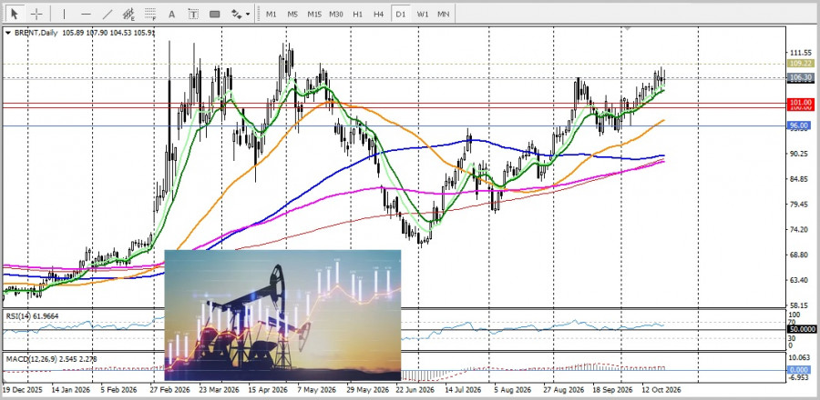This screenshot has height=400, width=820.
Task: Click the 5 Feb 2026 date label
Action: (118, 390)
